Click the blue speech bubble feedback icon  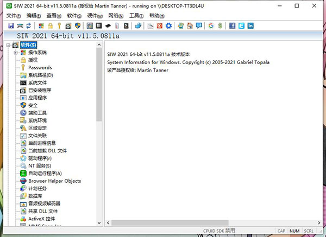tap(199, 25)
